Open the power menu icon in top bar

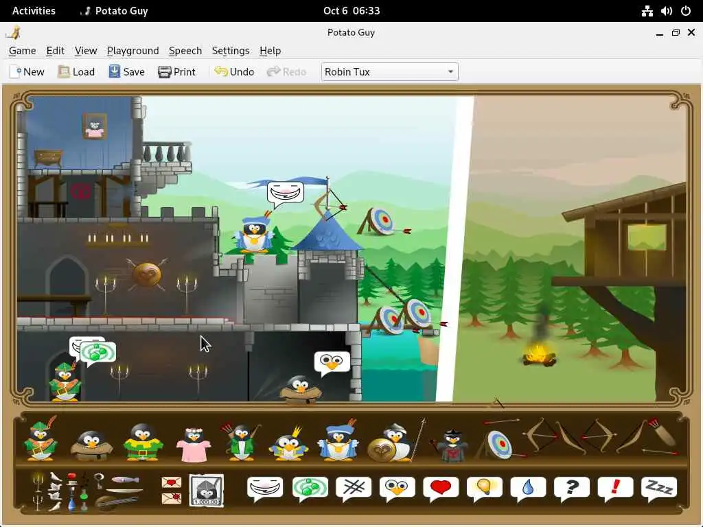(x=686, y=11)
